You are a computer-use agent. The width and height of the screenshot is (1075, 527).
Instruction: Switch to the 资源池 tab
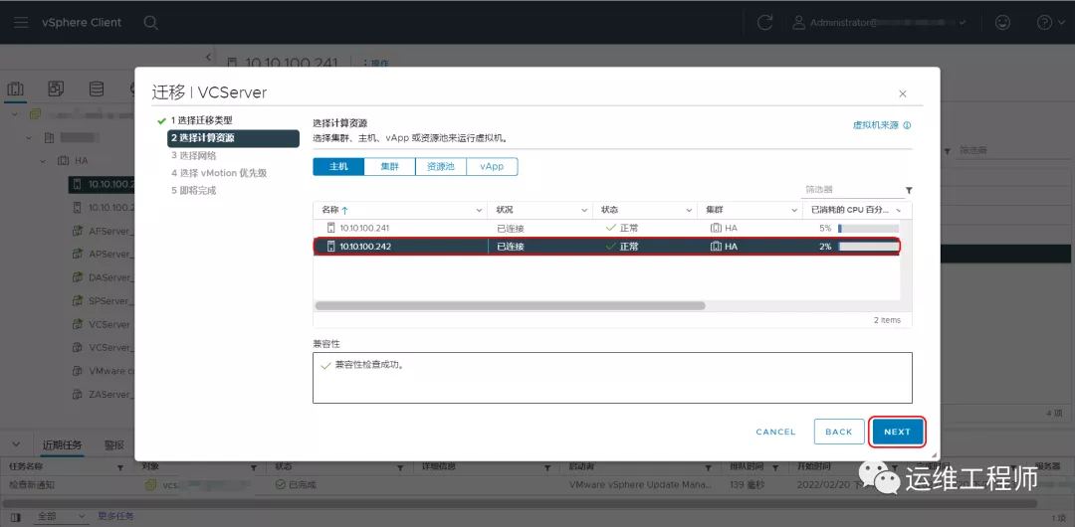(440, 167)
